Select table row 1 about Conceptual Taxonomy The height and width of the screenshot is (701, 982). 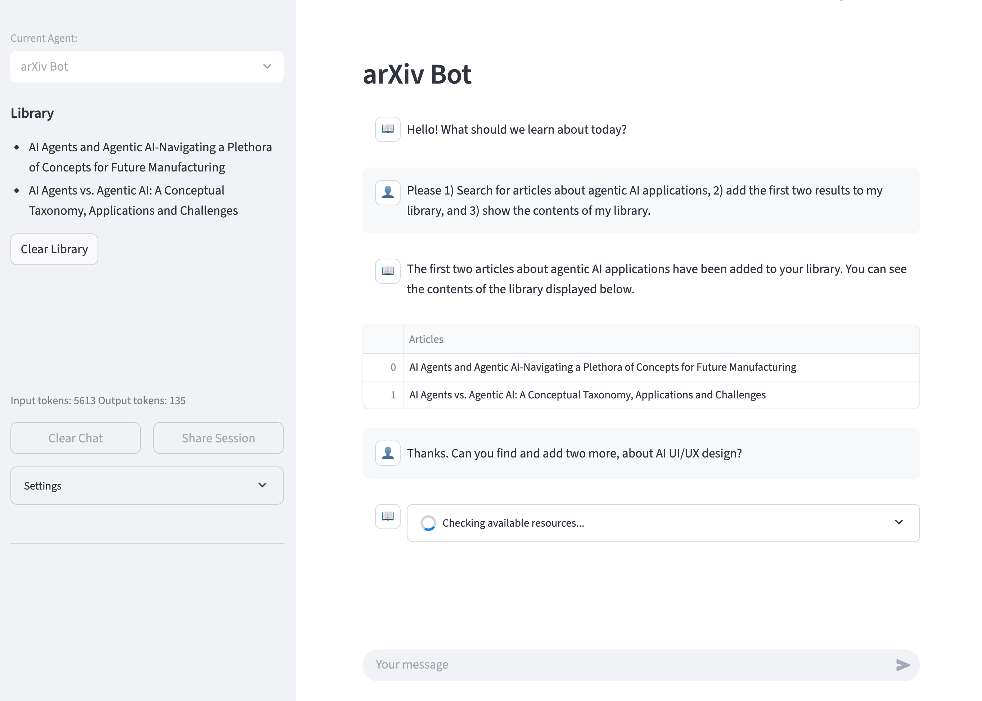587,395
